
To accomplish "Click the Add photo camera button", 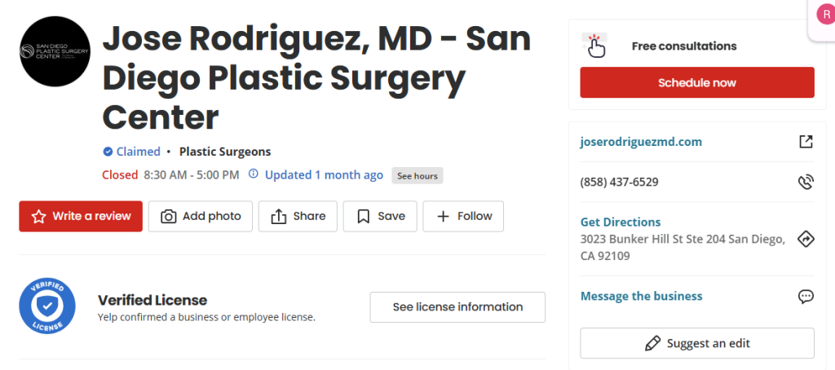I will 201,216.
